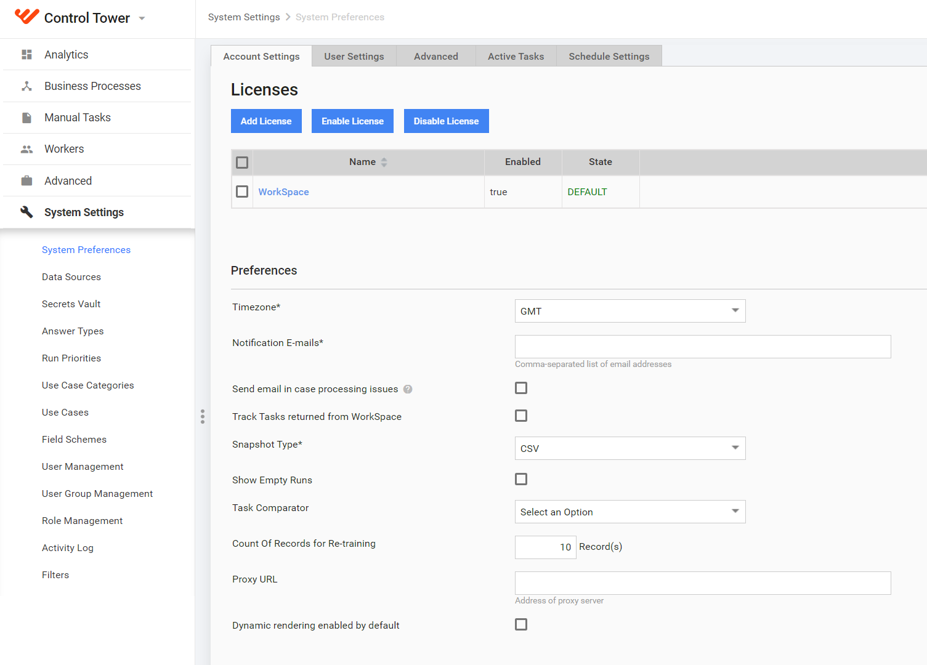
Task: Open Use Case Categories in the submenu
Action: pos(88,385)
